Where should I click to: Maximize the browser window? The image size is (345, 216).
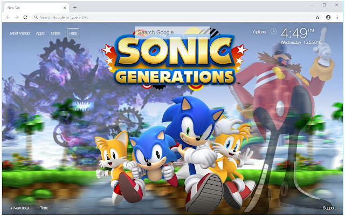tap(324, 5)
